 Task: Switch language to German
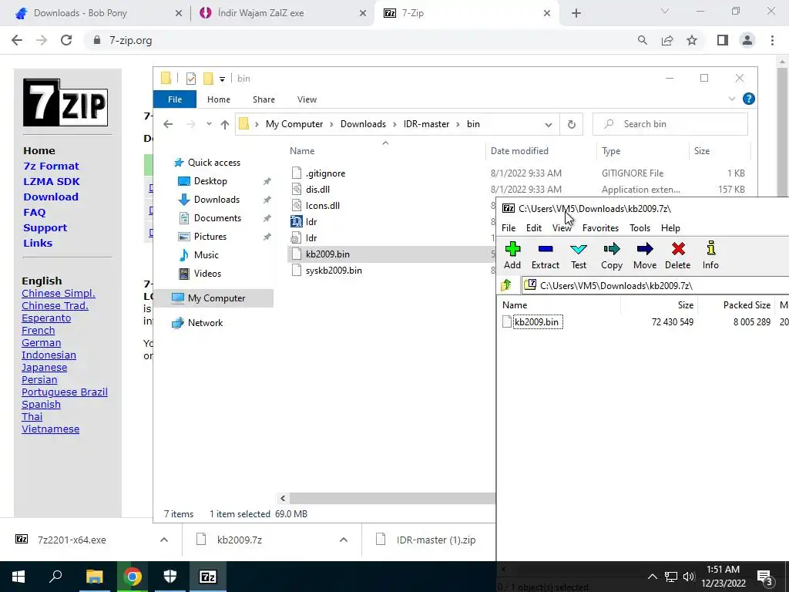click(x=42, y=343)
